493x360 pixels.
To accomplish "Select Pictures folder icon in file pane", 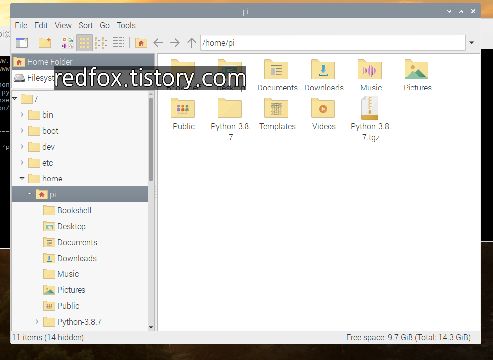I will pyautogui.click(x=416, y=69).
